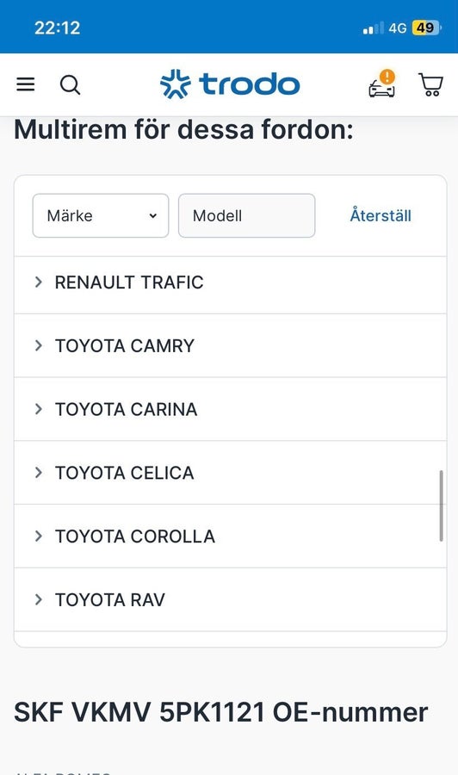Image resolution: width=458 pixels, height=775 pixels.
Task: Expand the TOYOTA CAMRY chevron
Action: pyautogui.click(x=39, y=345)
